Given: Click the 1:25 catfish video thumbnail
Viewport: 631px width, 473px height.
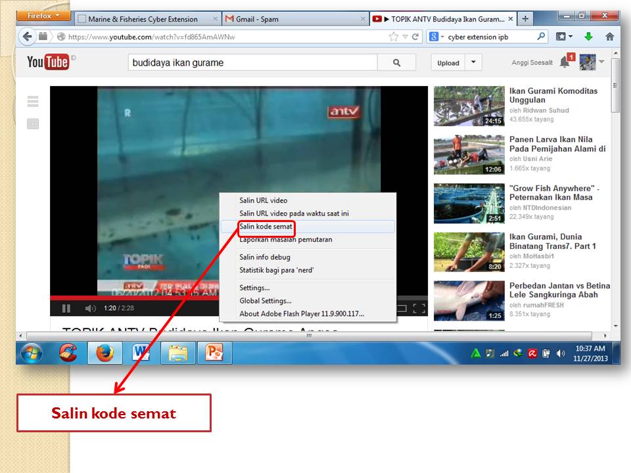Looking at the screenshot, I should point(469,300).
